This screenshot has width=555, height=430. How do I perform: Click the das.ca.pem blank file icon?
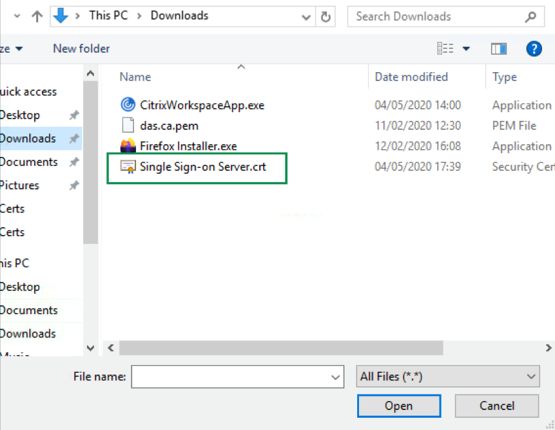[x=128, y=125]
